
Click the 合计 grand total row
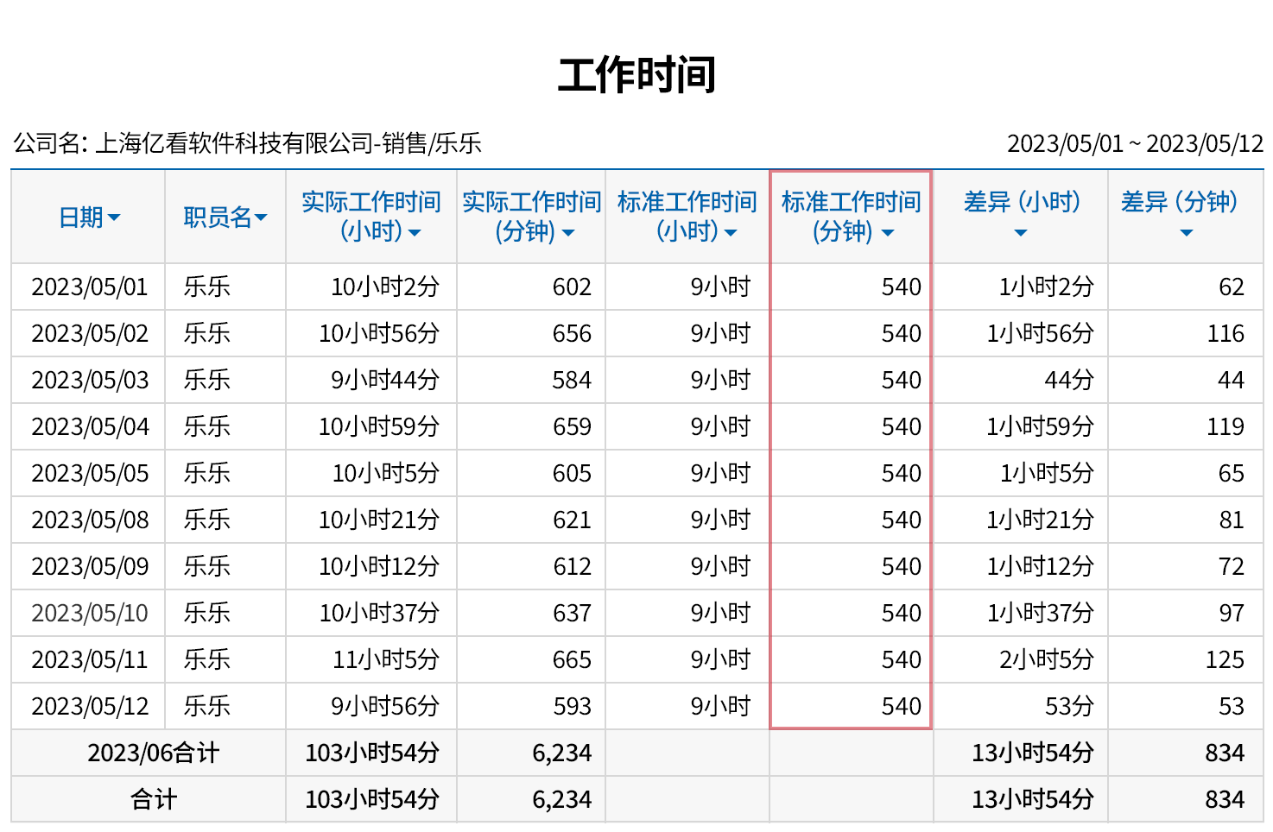155,798
